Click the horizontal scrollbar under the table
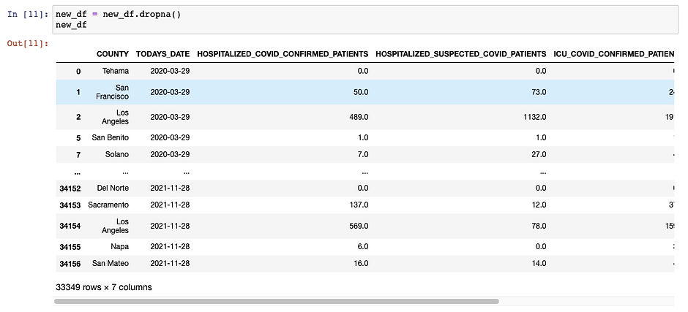The width and height of the screenshot is (688, 312). click(x=277, y=302)
